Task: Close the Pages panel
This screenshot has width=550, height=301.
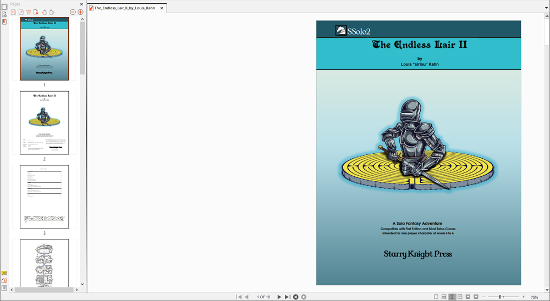Action: coord(81,4)
